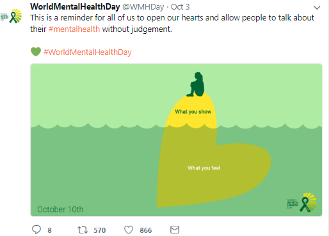Viewport: 329px width, 236px height.
Task: Open the WMHDay profile avatar ribbon logo
Action: 11,16
